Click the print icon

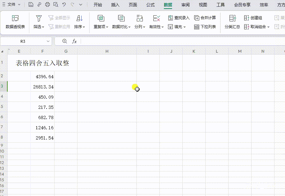click(47, 4)
